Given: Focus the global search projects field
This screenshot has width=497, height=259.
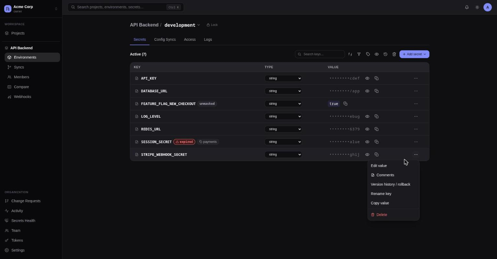Looking at the screenshot, I should coord(126,7).
